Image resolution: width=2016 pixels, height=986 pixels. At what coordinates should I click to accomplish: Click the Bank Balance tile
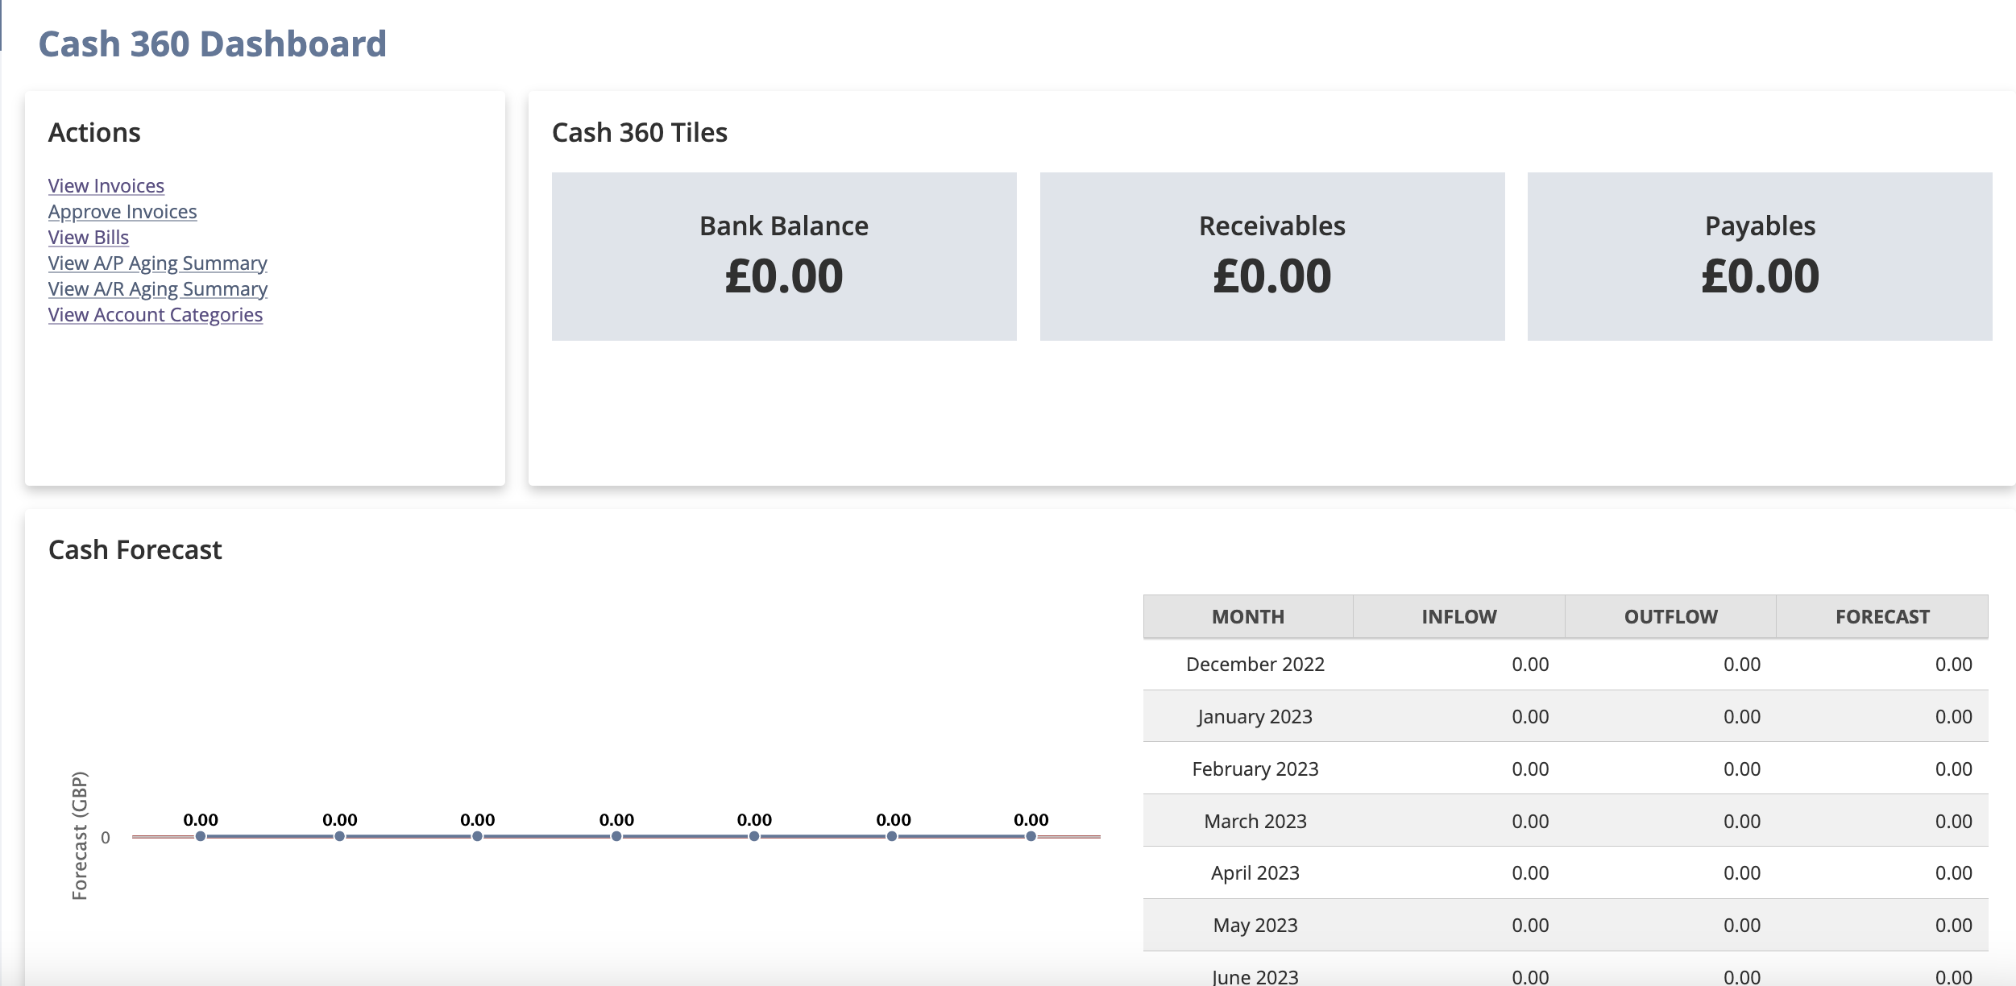[x=783, y=256]
